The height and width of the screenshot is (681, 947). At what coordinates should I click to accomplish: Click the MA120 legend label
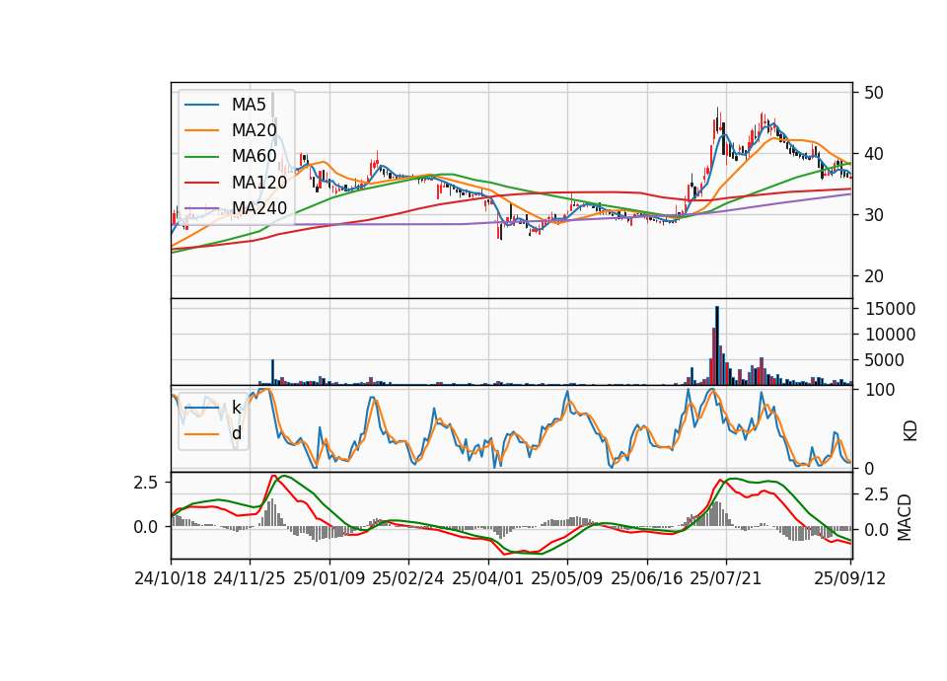259,182
